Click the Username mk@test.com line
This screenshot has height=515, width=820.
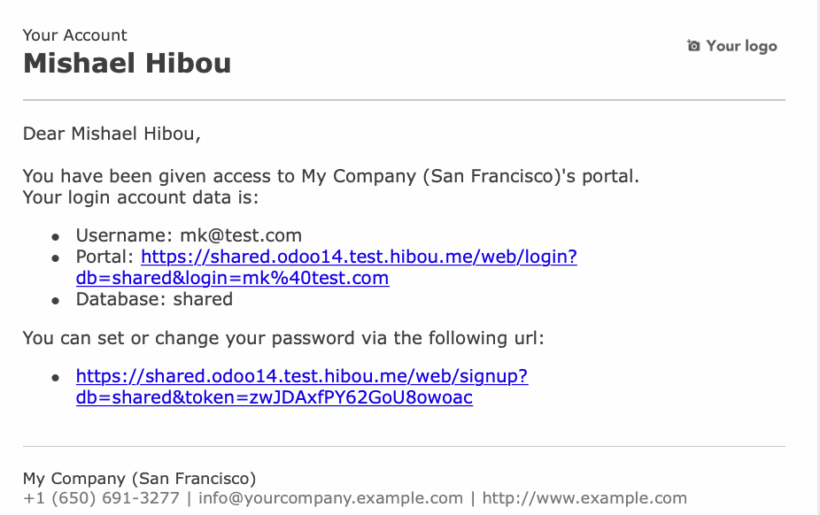pyautogui.click(x=189, y=235)
